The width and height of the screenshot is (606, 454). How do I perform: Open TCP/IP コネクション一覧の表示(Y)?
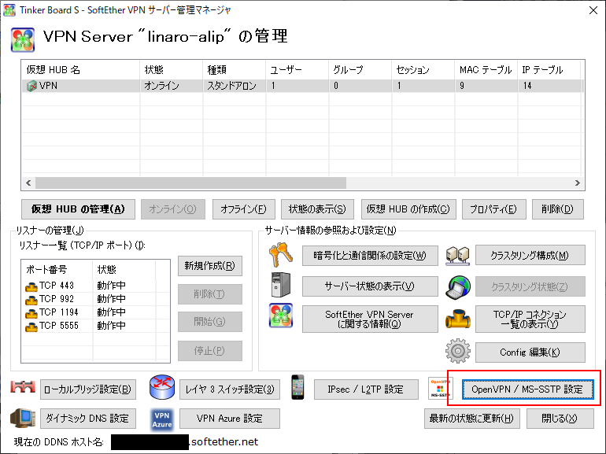[530, 319]
